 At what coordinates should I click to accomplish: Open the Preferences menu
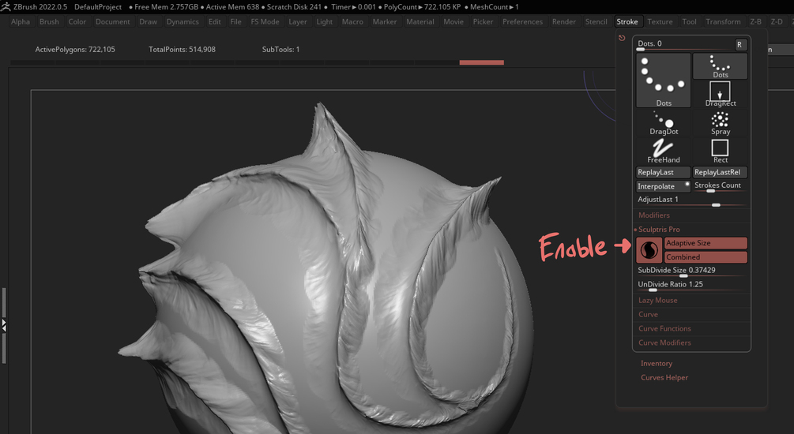tap(522, 21)
